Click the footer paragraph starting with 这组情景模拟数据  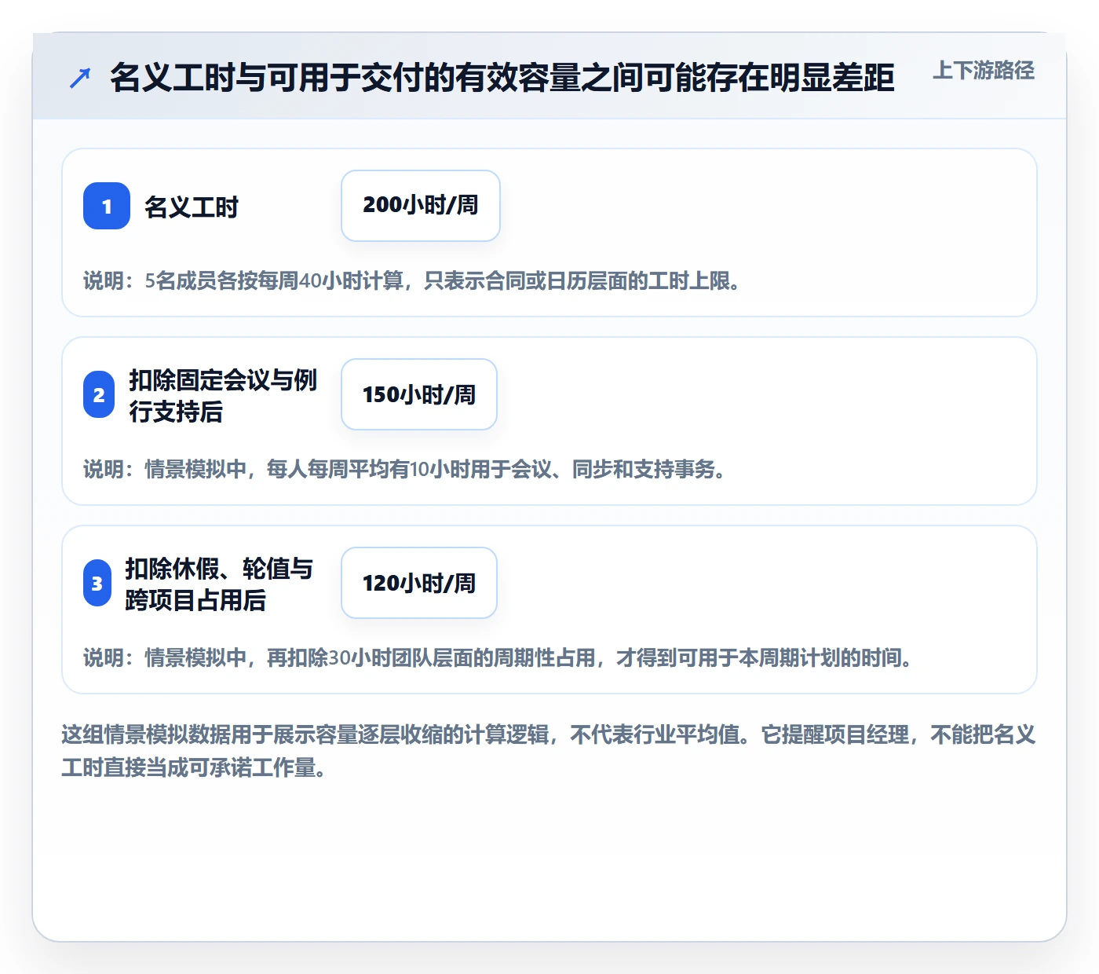[549, 751]
